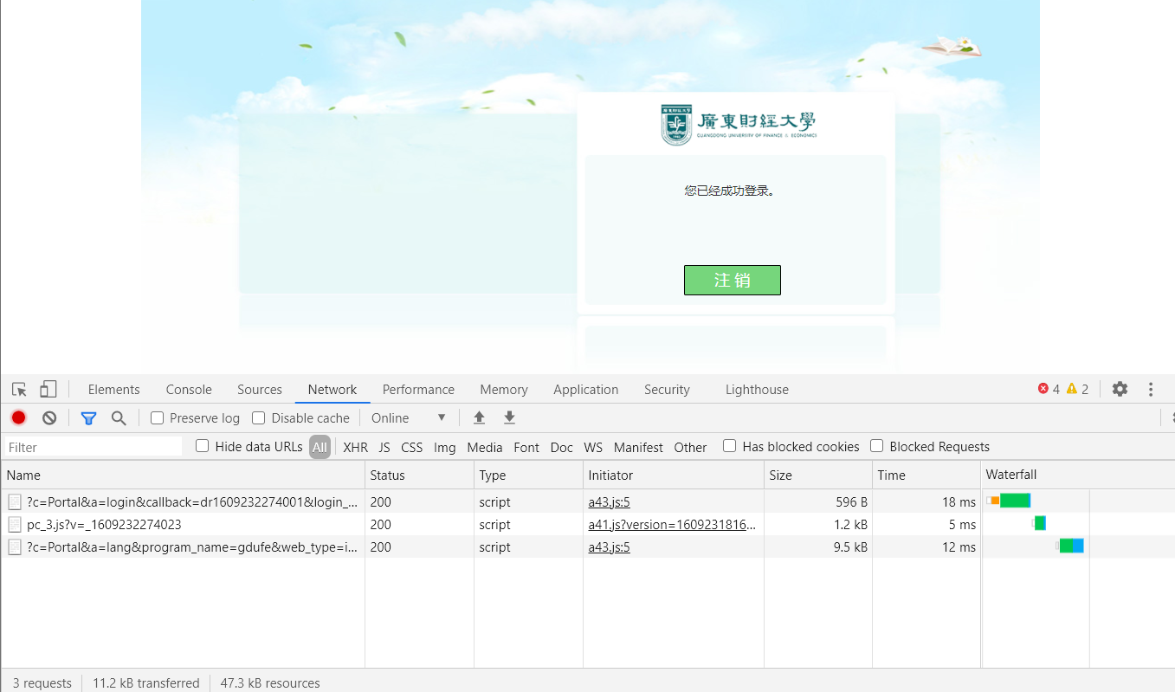The height and width of the screenshot is (692, 1175).
Task: Sort by the Initiator column header
Action: pyautogui.click(x=673, y=475)
